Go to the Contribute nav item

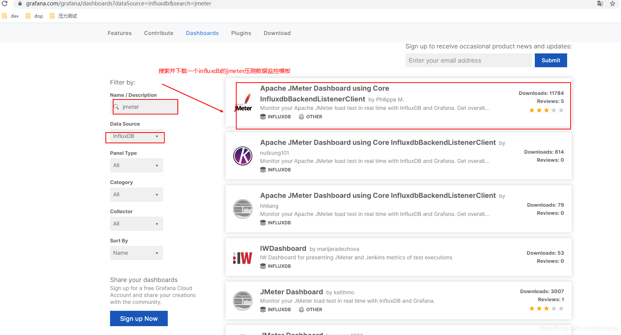pos(159,33)
